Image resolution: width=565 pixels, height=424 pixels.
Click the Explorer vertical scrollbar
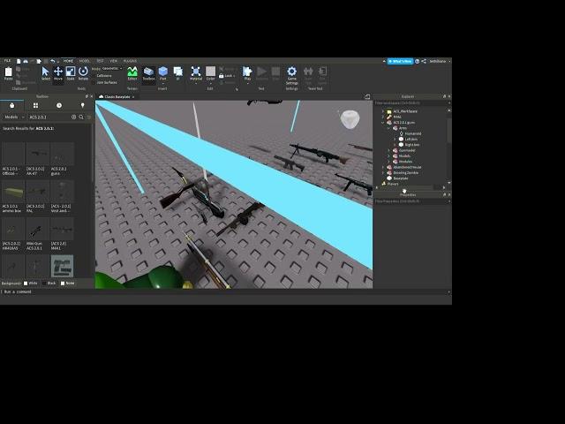click(449, 132)
